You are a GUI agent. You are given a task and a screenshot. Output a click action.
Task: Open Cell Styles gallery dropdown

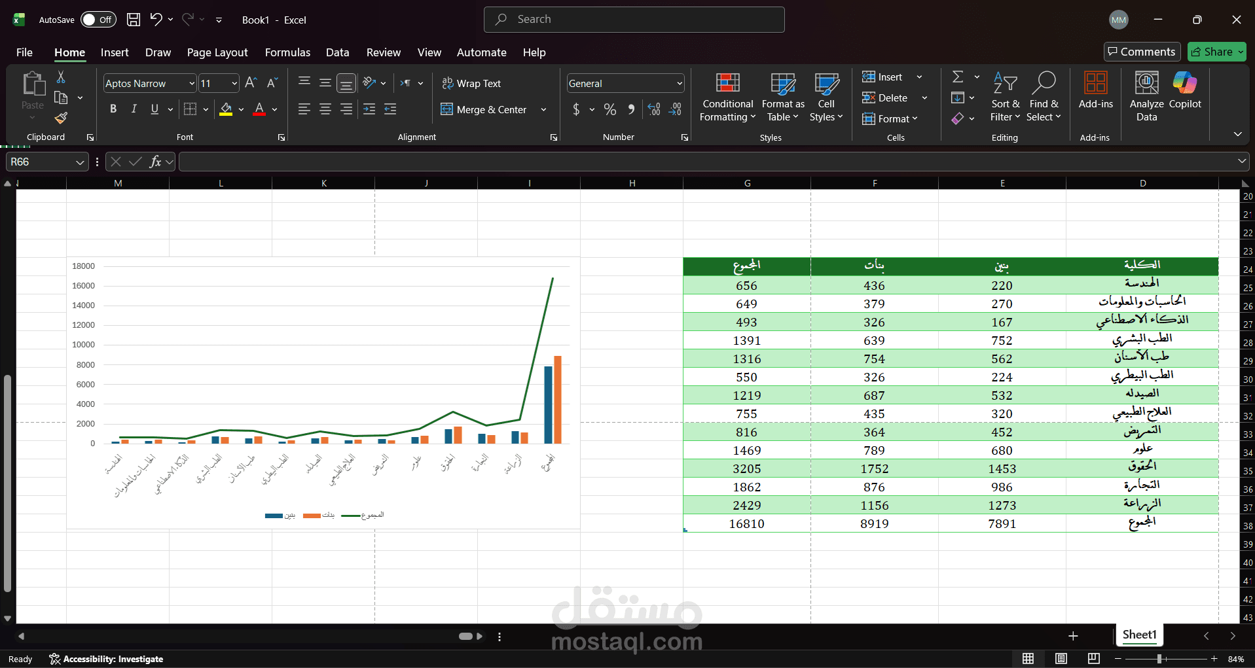(826, 97)
